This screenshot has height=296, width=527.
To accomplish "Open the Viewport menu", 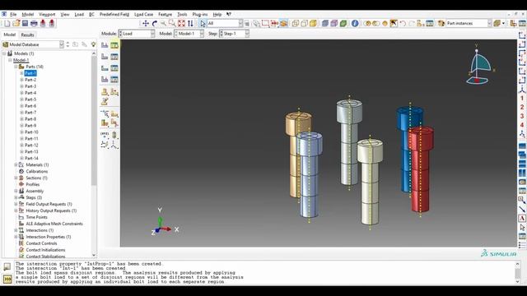I will [47, 15].
